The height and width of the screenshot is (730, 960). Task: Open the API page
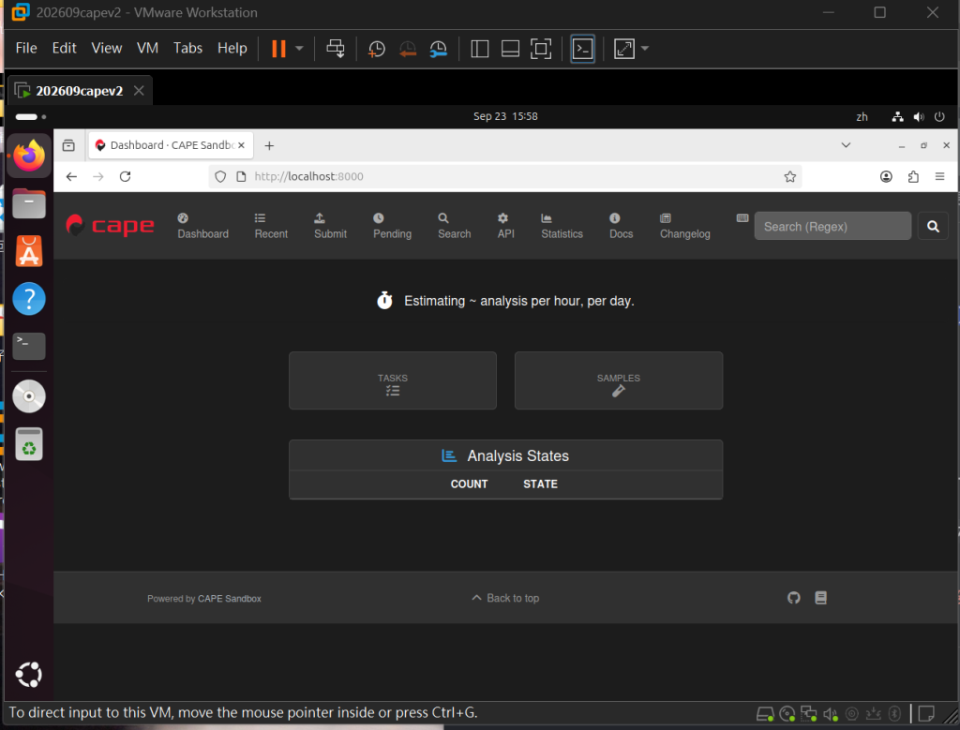[x=505, y=227]
